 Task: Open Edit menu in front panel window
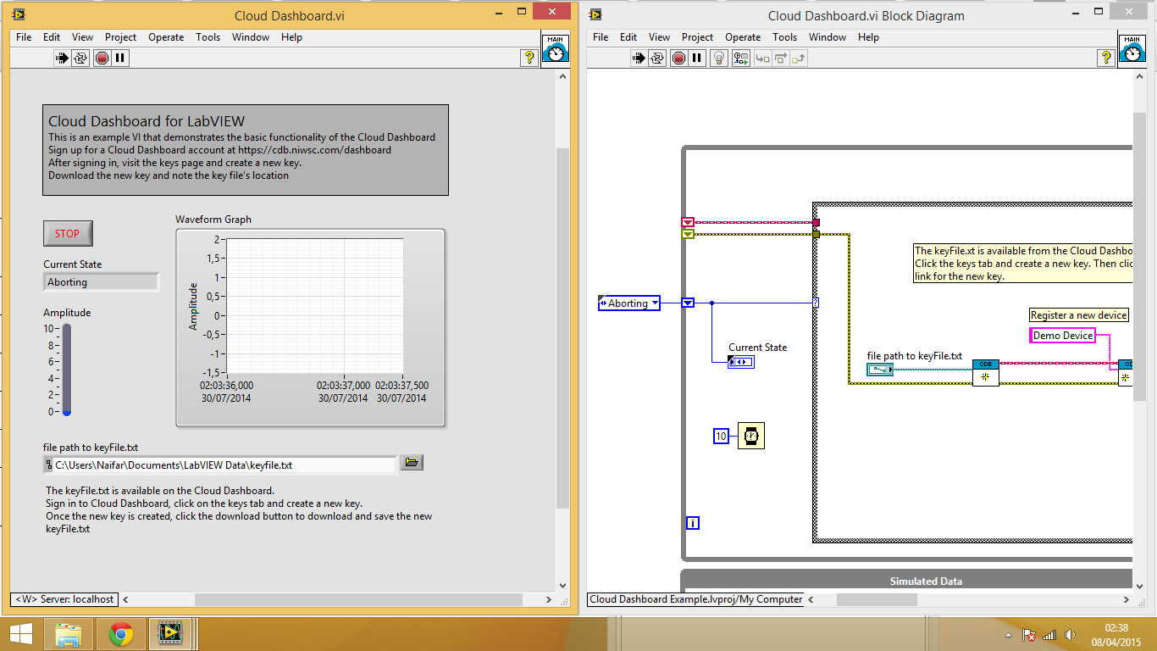52,37
